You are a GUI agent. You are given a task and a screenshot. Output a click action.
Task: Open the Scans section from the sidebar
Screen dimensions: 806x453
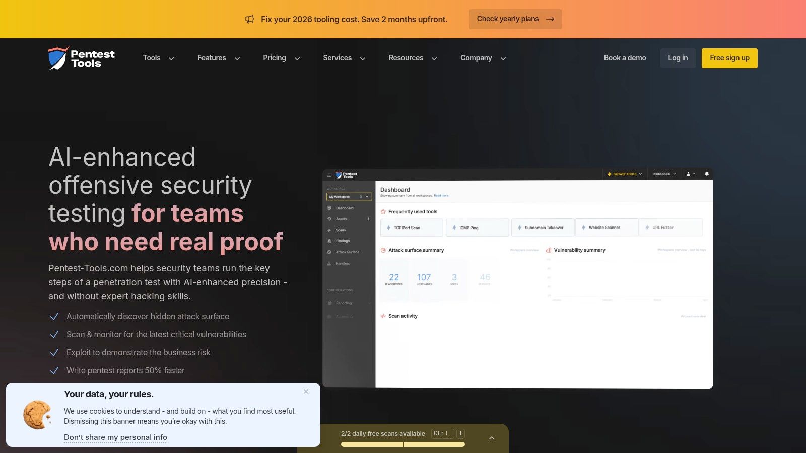click(341, 230)
